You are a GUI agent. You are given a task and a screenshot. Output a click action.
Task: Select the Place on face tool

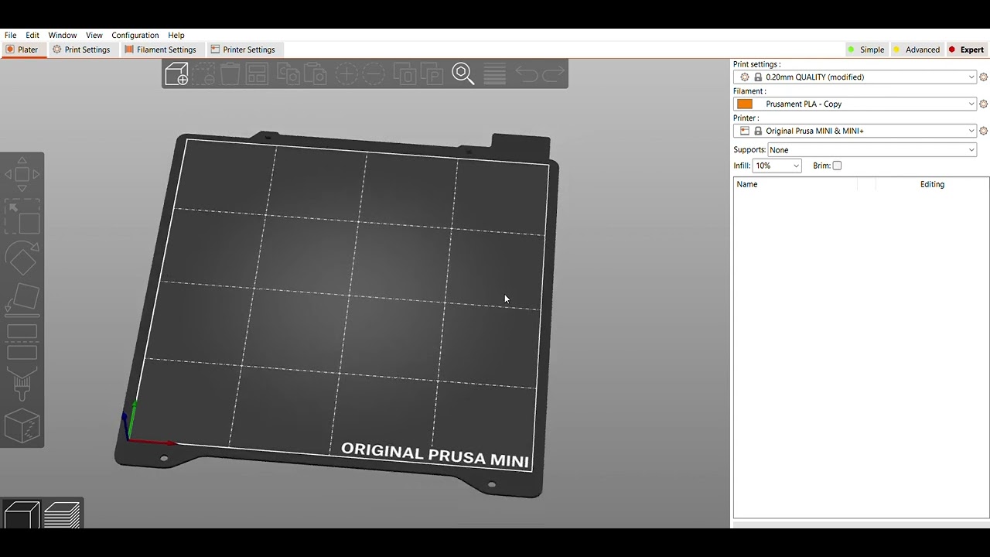tap(22, 300)
